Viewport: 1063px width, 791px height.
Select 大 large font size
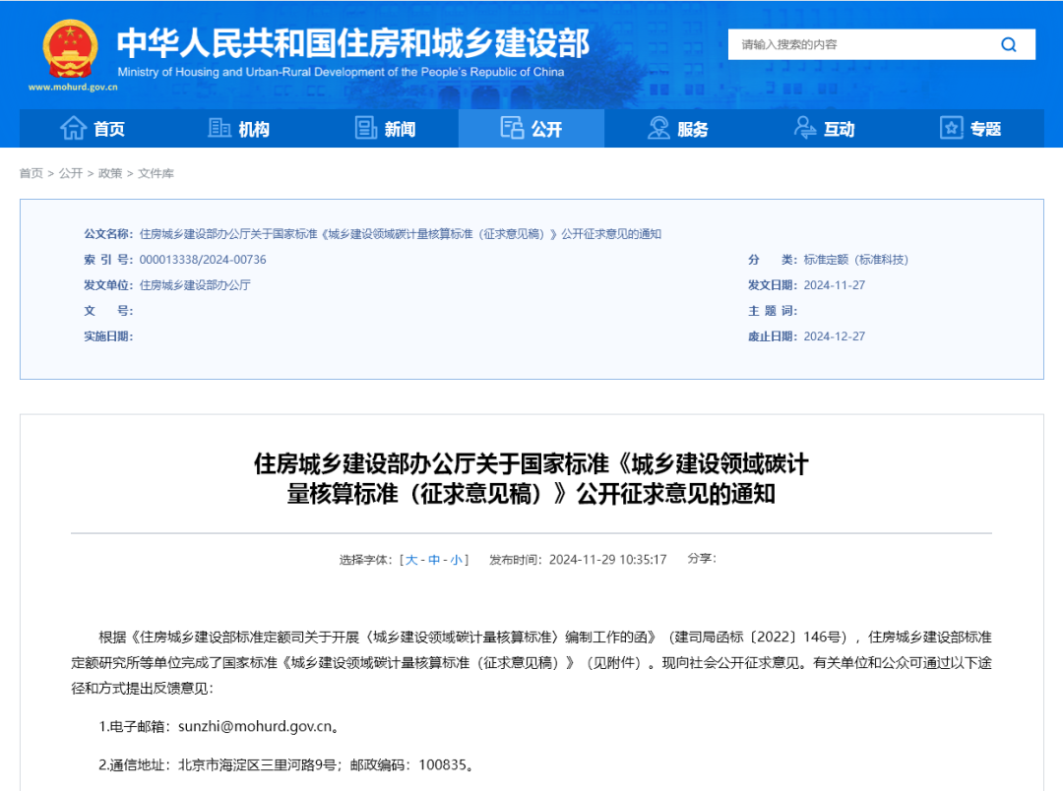413,558
